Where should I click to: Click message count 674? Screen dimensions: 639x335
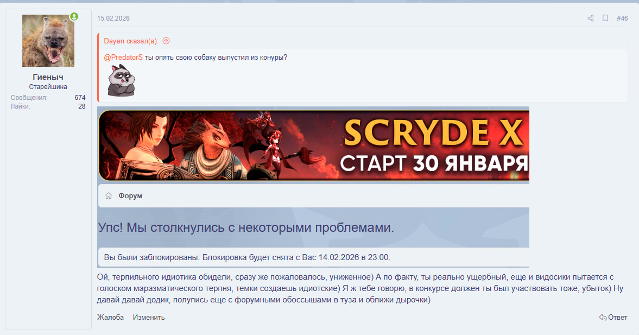pos(80,98)
